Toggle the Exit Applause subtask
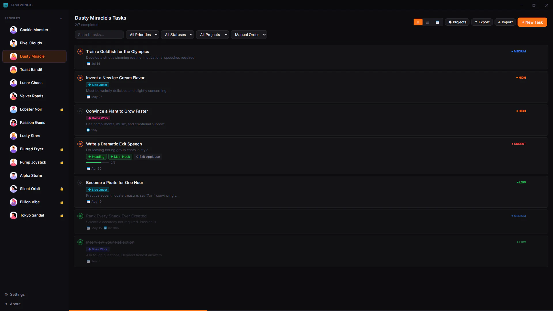 tap(148, 157)
